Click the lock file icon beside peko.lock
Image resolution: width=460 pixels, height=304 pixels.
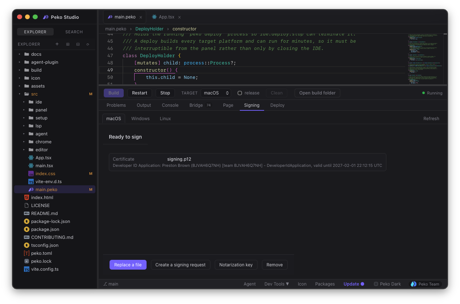click(26, 261)
